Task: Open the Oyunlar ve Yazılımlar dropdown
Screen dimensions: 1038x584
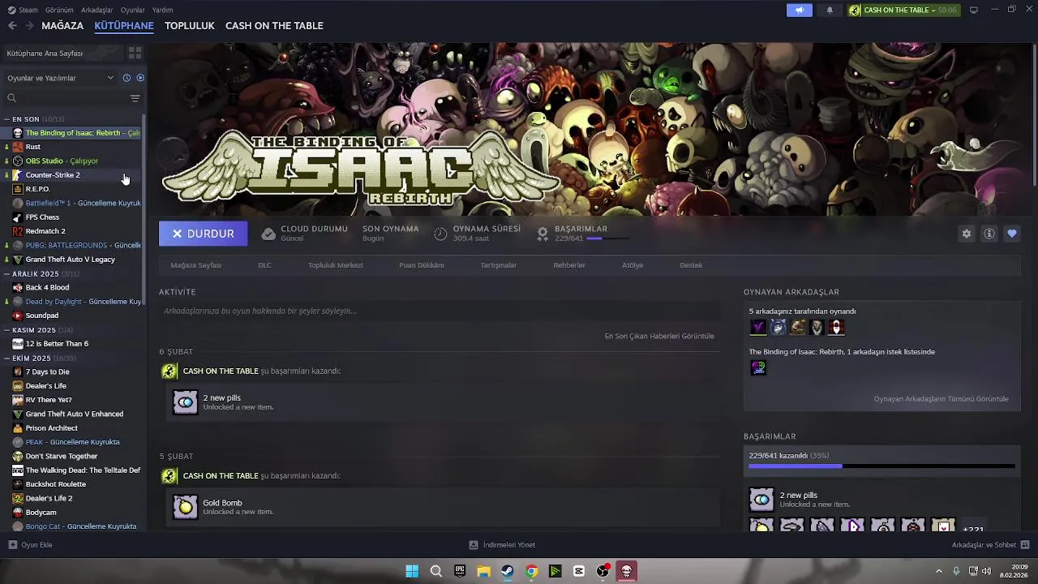Action: (x=61, y=78)
